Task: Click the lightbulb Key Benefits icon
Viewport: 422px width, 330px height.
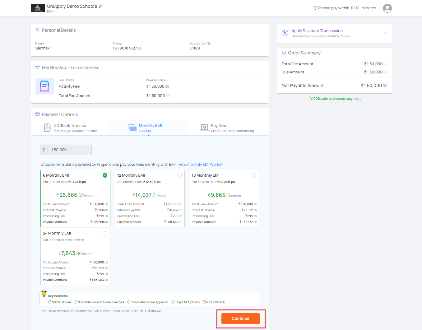Action: [x=44, y=293]
